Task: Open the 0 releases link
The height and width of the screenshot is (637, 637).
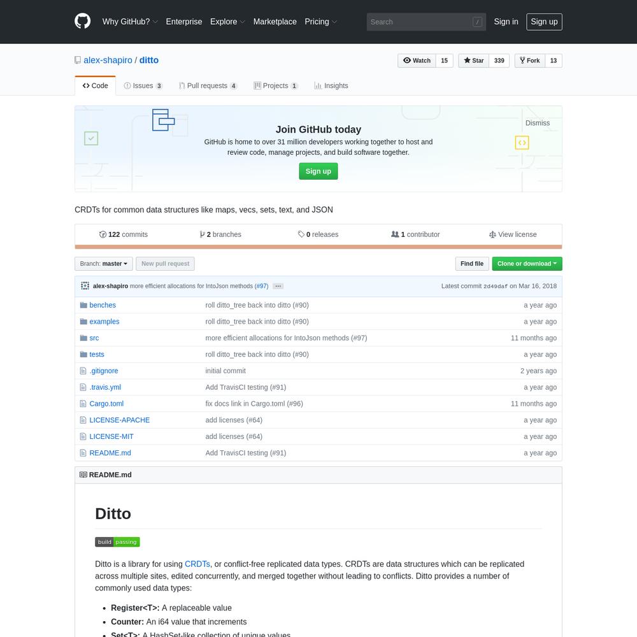Action: pyautogui.click(x=318, y=234)
